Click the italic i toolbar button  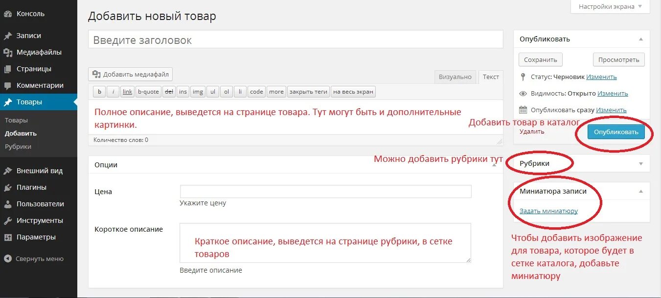coord(113,92)
